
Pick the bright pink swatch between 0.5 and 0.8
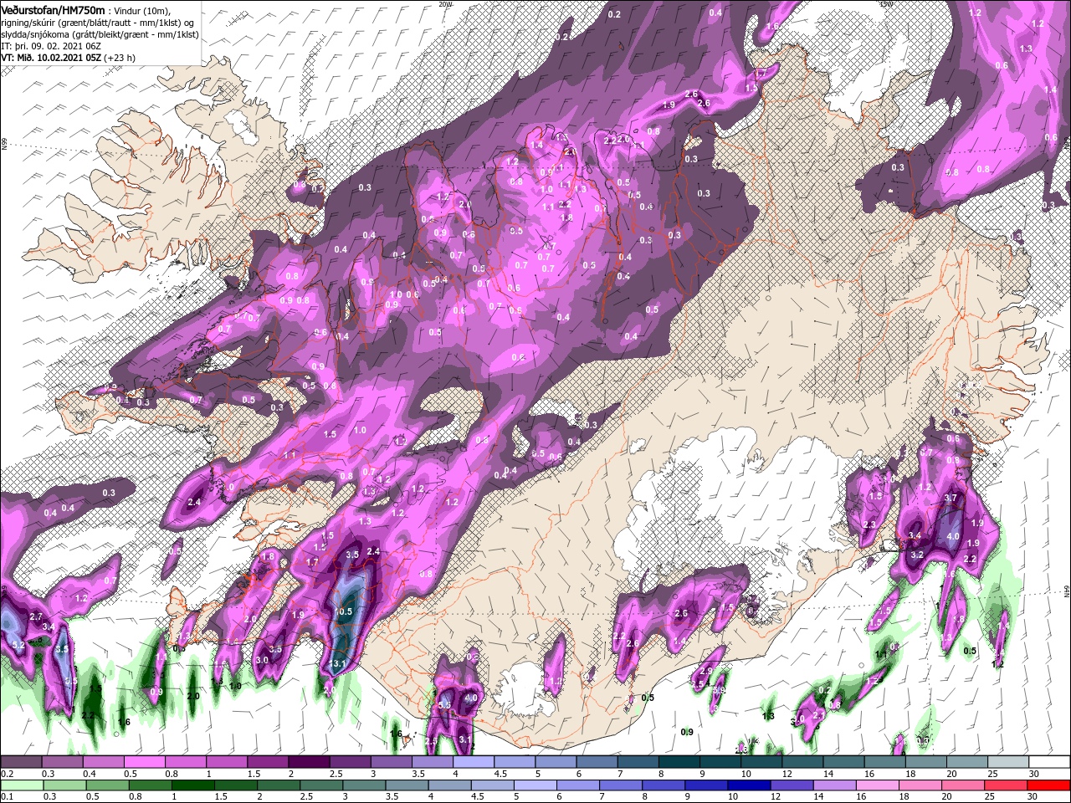pyautogui.click(x=144, y=763)
